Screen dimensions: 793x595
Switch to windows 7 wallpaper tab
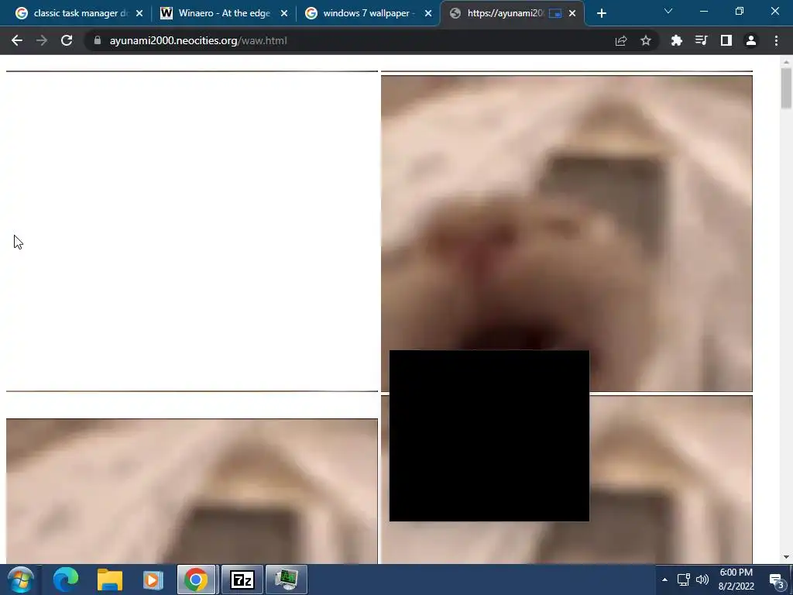[368, 13]
